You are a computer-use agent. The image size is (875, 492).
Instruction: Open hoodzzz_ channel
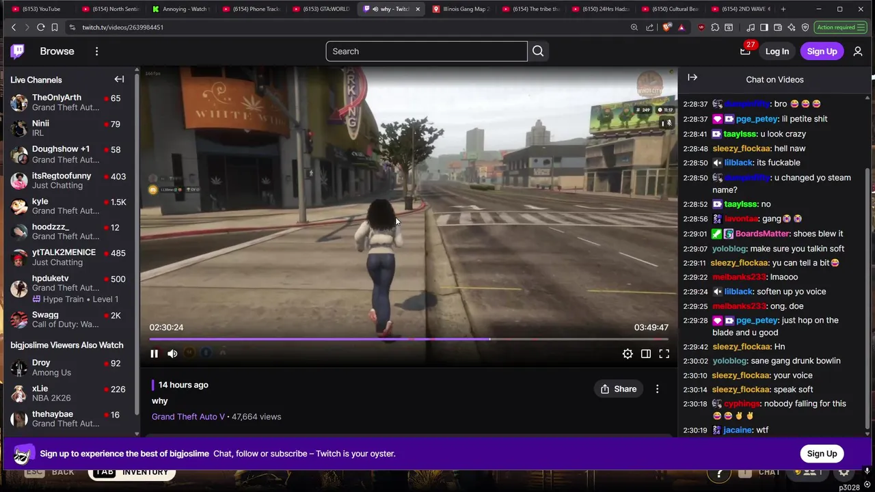tap(68, 232)
